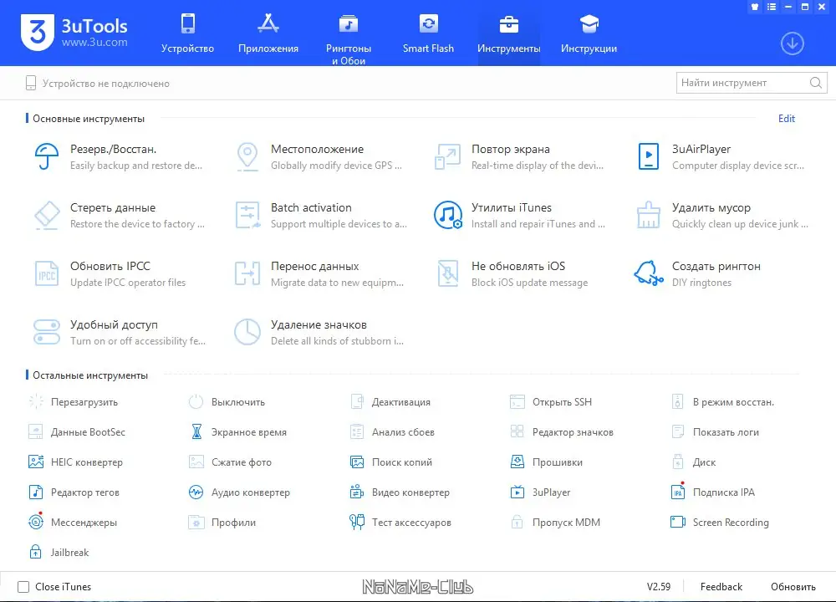Launch the Повтор экрана mirroring icon
The image size is (836, 602).
pyautogui.click(x=448, y=156)
